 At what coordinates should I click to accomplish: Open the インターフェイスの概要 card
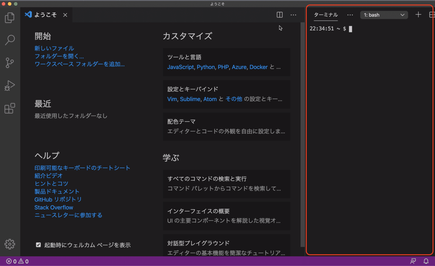pos(227,216)
